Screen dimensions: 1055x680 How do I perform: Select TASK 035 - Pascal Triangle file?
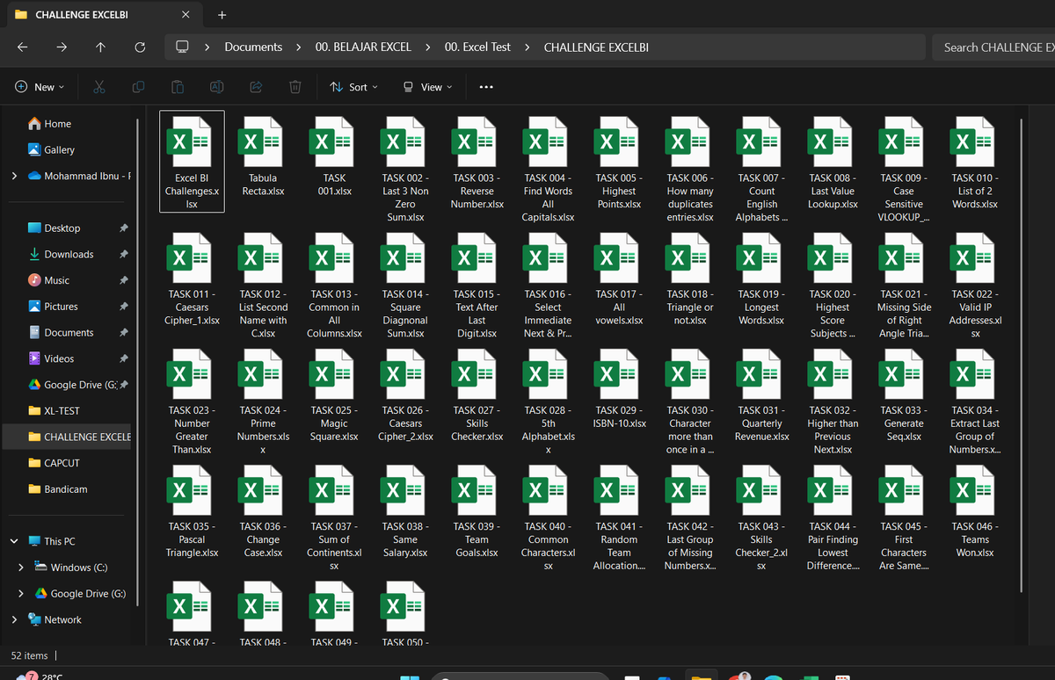click(192, 511)
